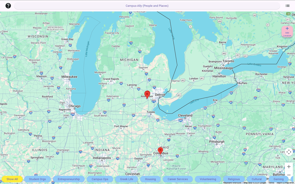Click the Wayne National Forest label

pyautogui.click(x=176, y=167)
